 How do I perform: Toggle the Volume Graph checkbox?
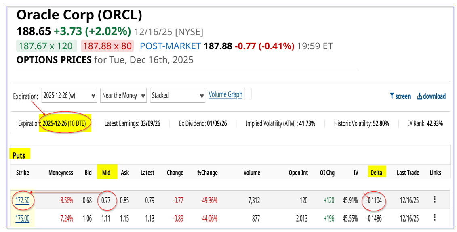(248, 94)
